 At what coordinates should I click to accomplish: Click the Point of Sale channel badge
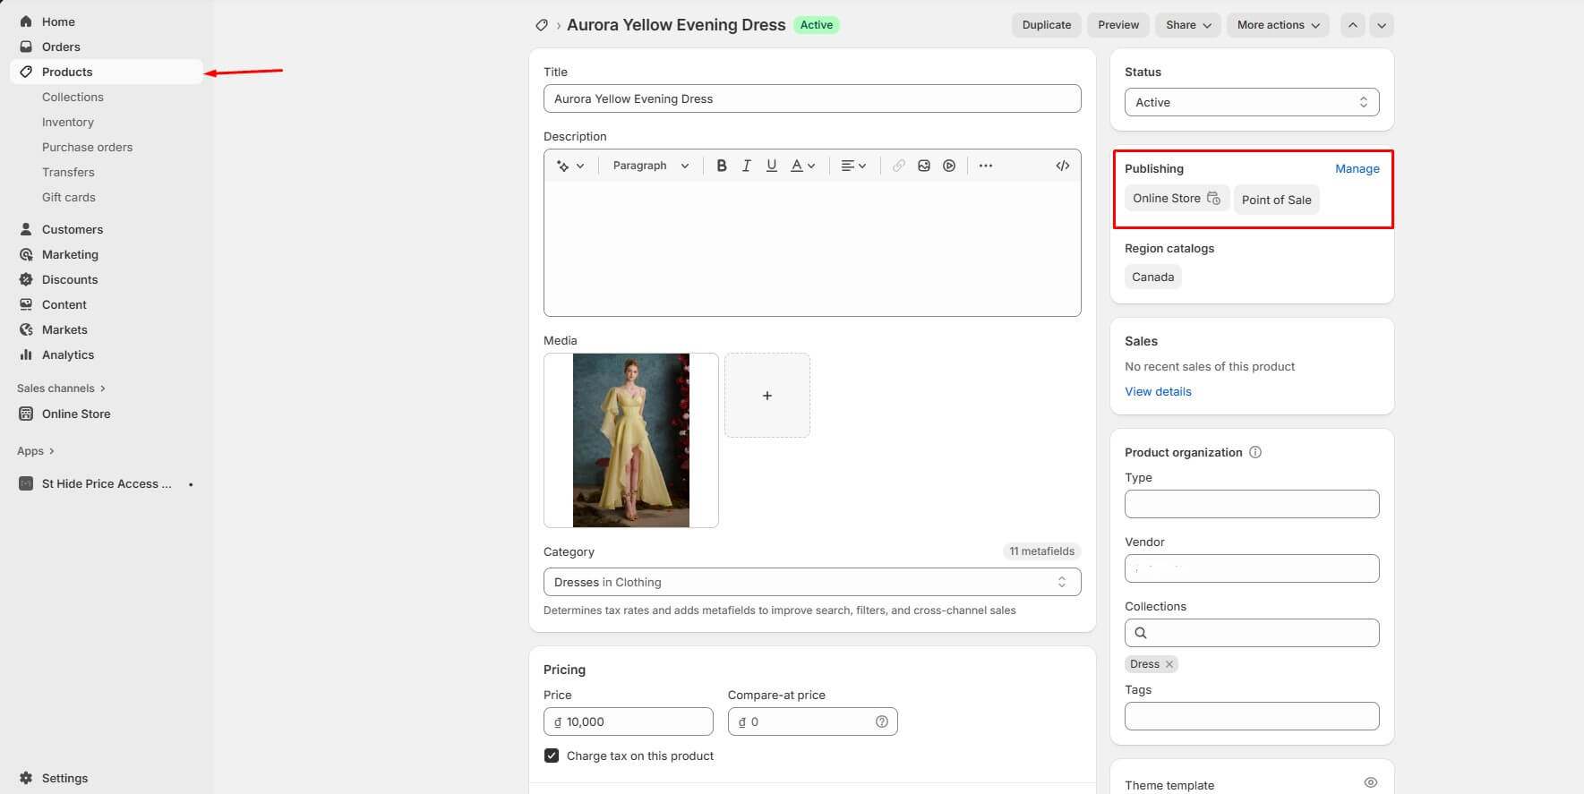[x=1276, y=200]
